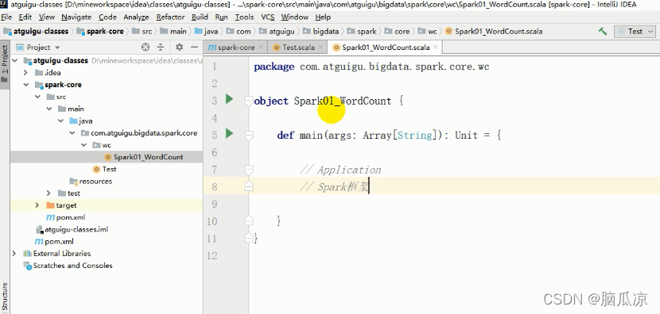Open the Test run configuration dropdown
660x314 pixels.
pos(635,32)
